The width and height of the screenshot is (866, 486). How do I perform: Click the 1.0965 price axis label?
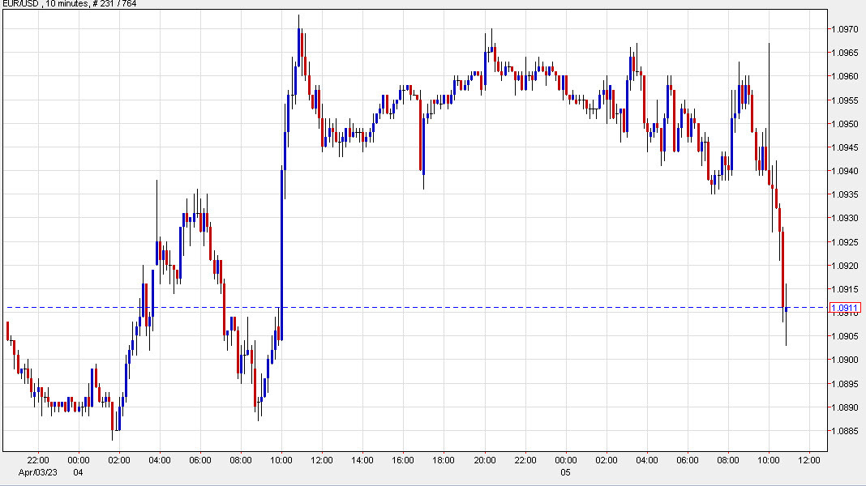point(844,53)
